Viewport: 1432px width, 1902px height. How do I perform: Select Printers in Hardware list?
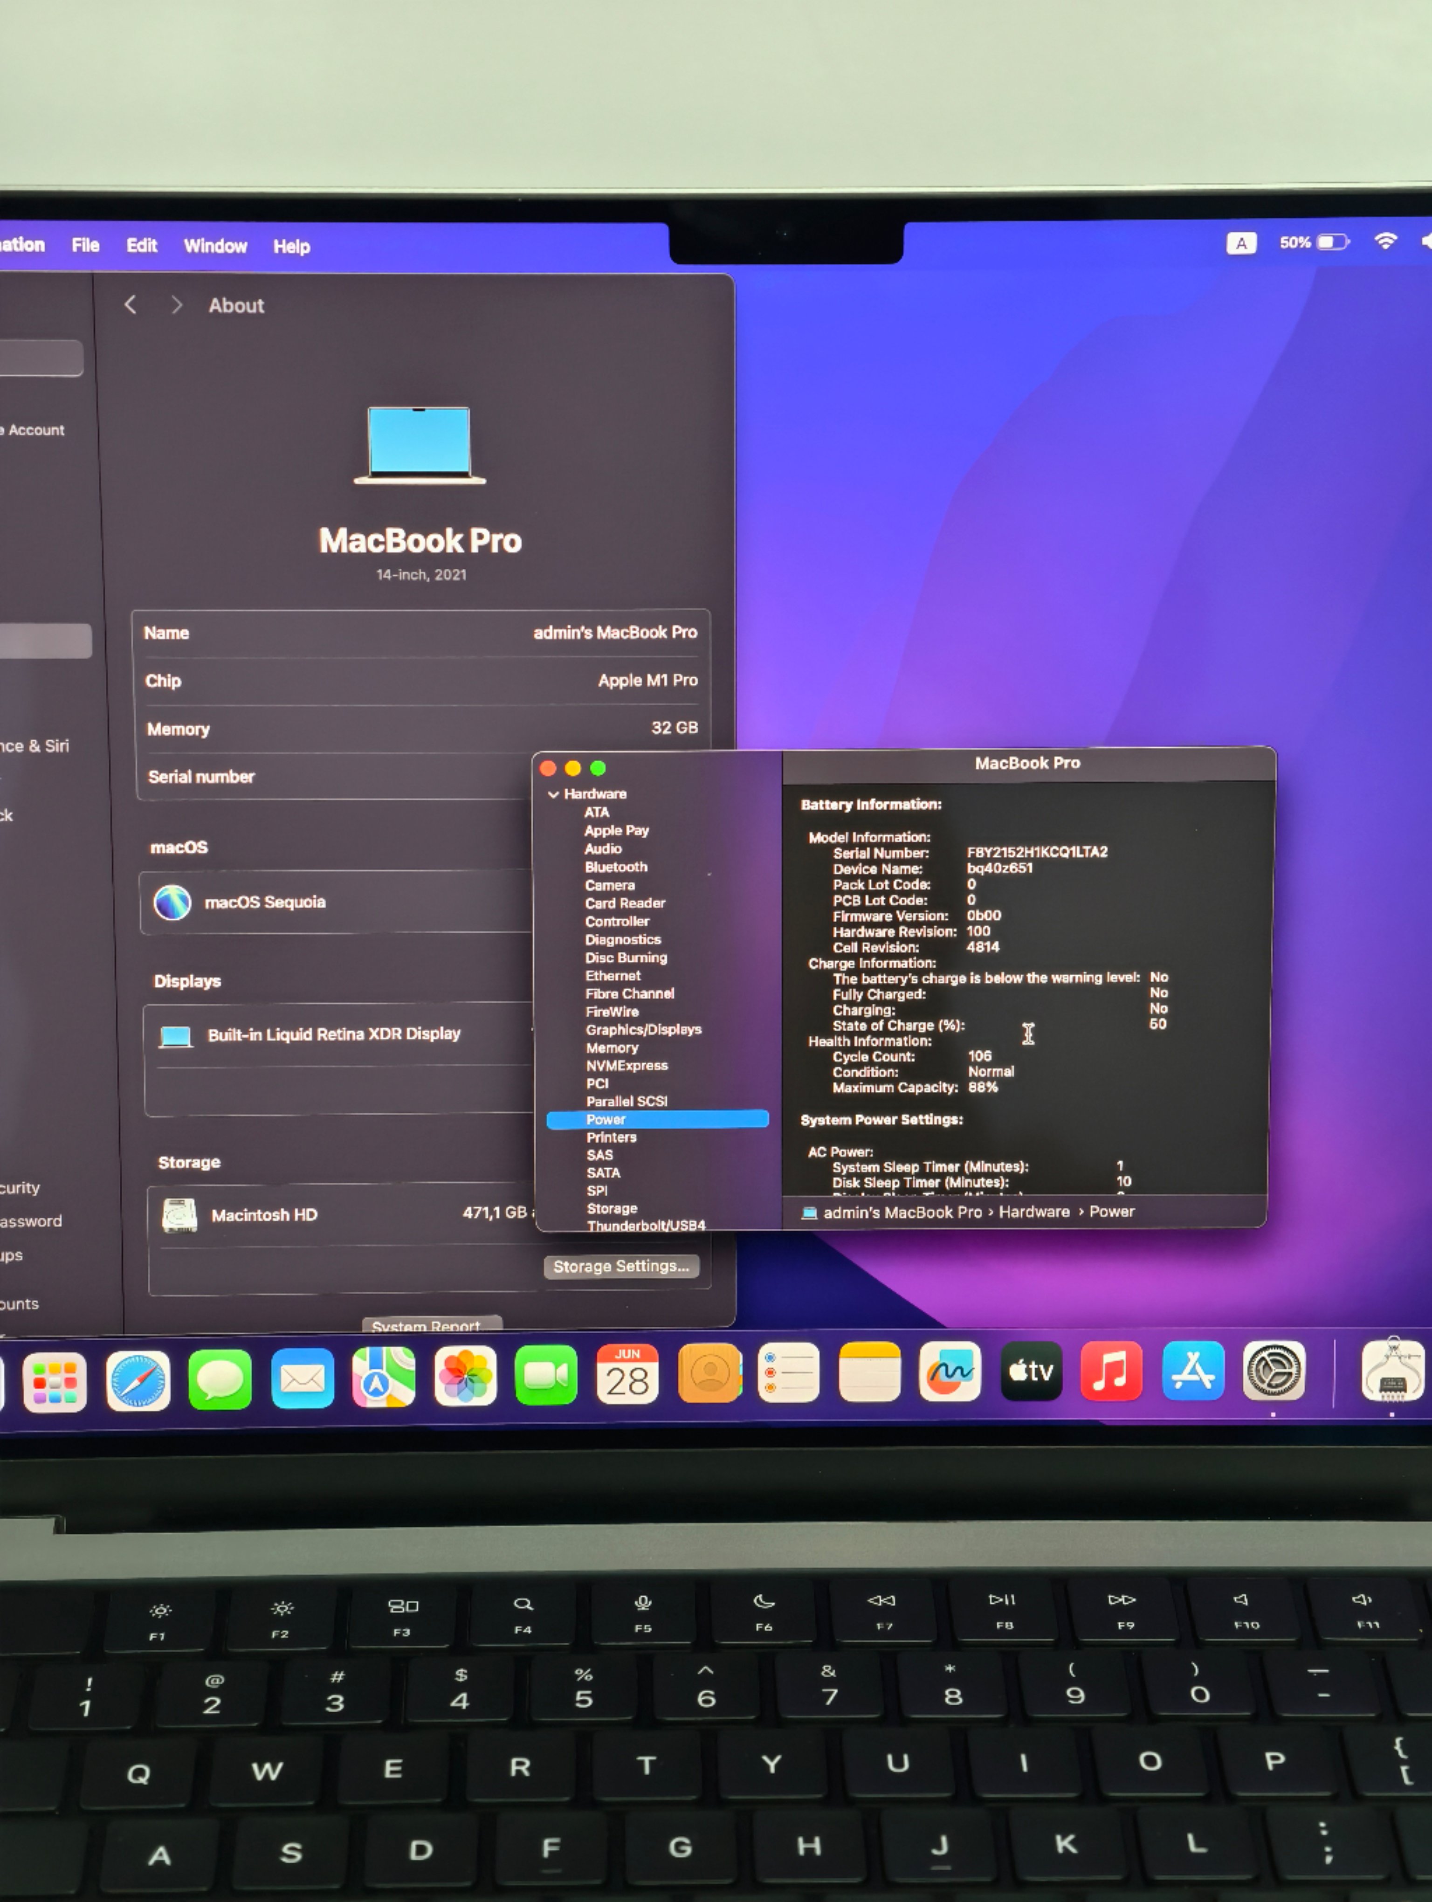coord(611,1137)
